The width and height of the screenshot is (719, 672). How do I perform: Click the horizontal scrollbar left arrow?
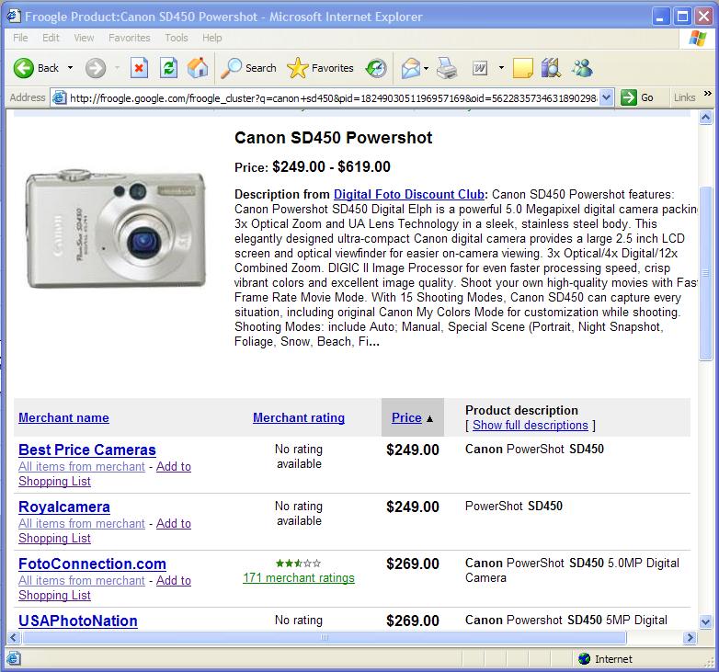(x=14, y=638)
